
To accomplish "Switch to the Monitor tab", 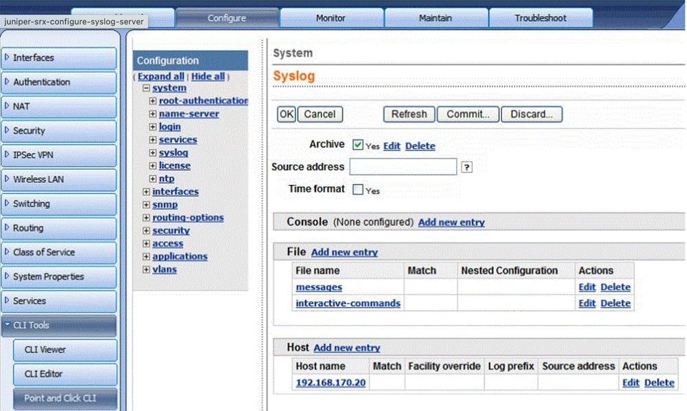I will pos(330,18).
